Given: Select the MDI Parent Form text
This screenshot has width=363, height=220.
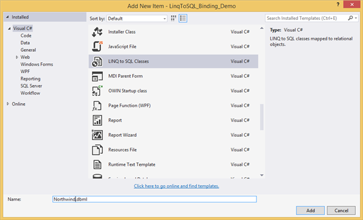Looking at the screenshot, I should 125,76.
